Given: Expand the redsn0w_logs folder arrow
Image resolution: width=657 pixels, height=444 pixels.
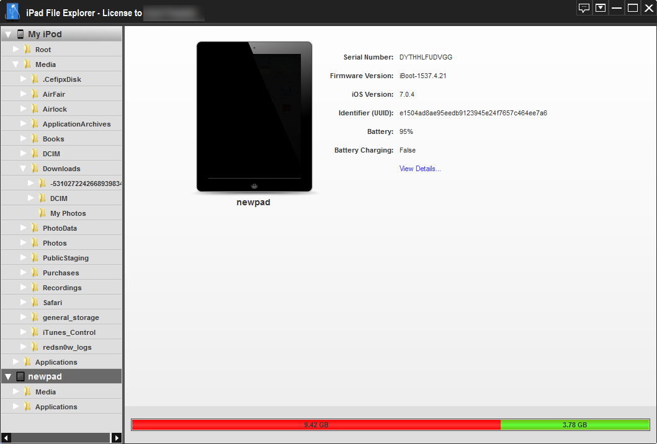Looking at the screenshot, I should point(24,347).
